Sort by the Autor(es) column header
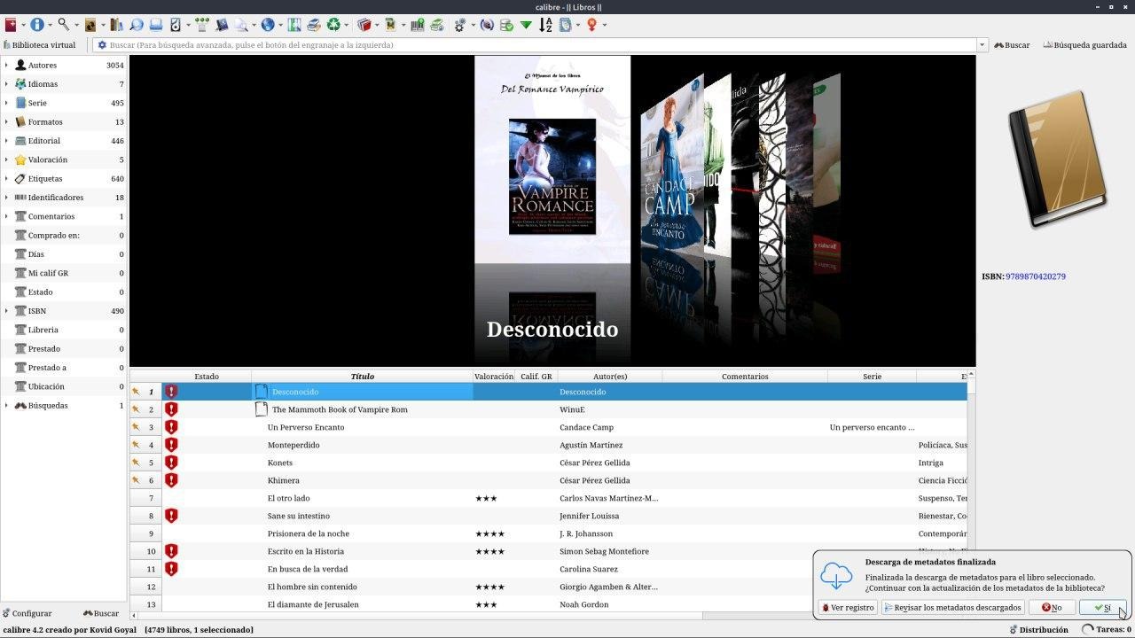The height and width of the screenshot is (638, 1135). (x=609, y=377)
